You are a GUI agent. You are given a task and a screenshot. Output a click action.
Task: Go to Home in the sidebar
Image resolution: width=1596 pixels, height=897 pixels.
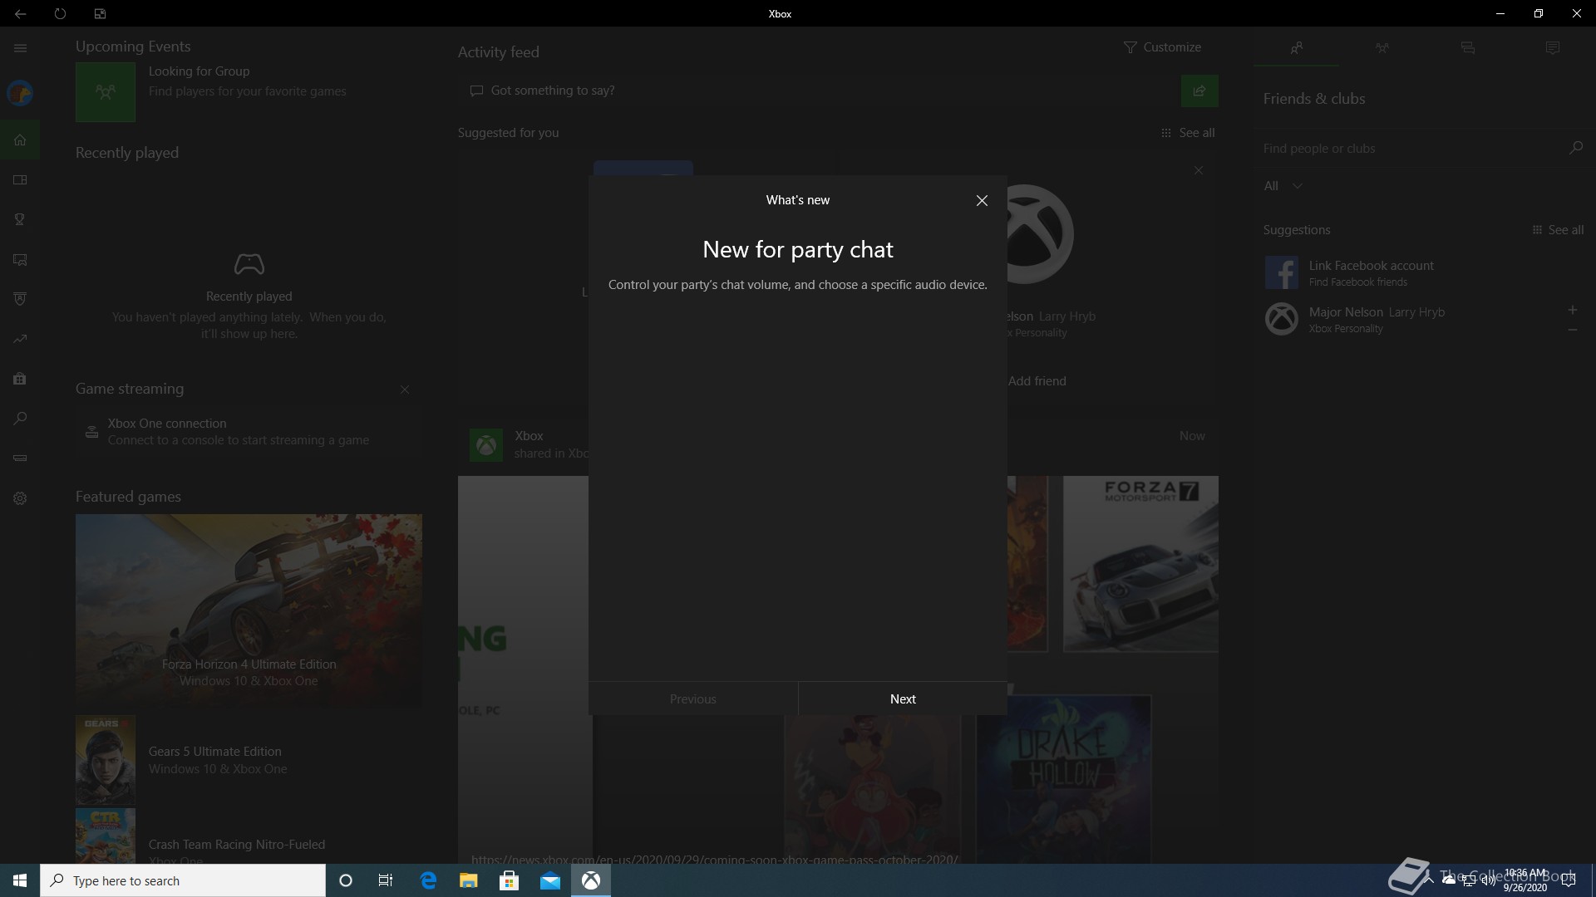coord(20,140)
